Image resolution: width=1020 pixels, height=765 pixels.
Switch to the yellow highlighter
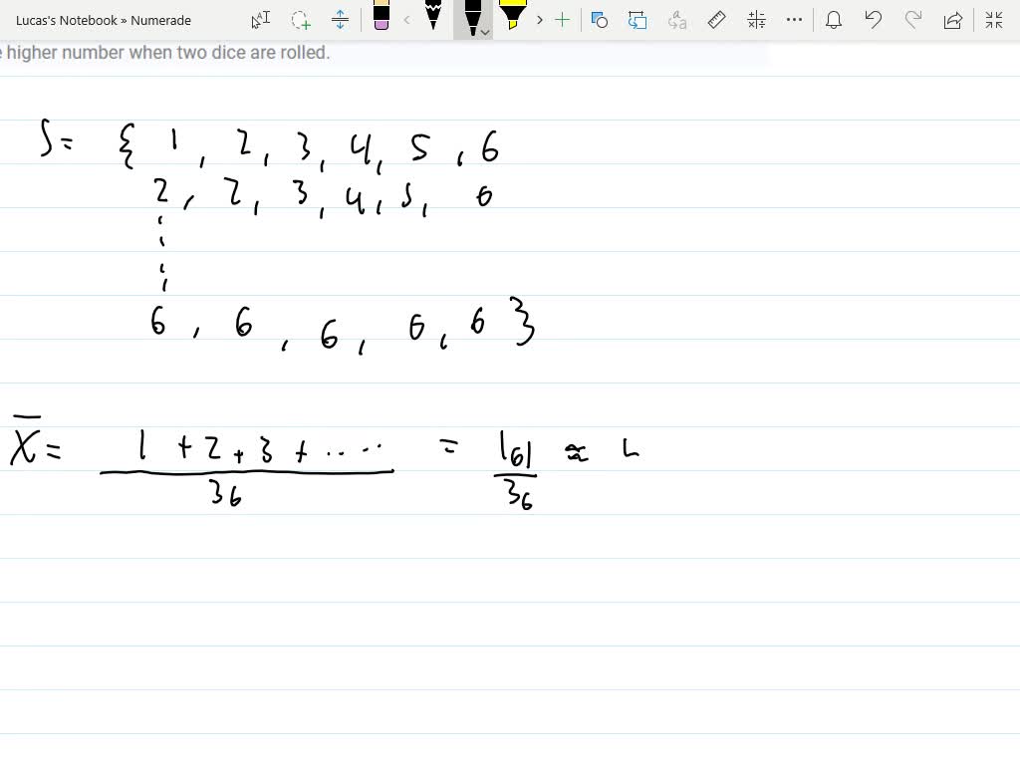(514, 18)
